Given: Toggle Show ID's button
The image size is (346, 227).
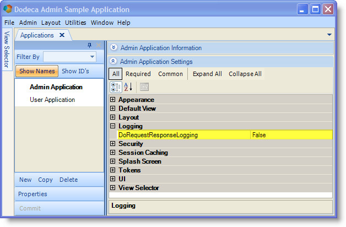Looking at the screenshot, I should coord(75,71).
